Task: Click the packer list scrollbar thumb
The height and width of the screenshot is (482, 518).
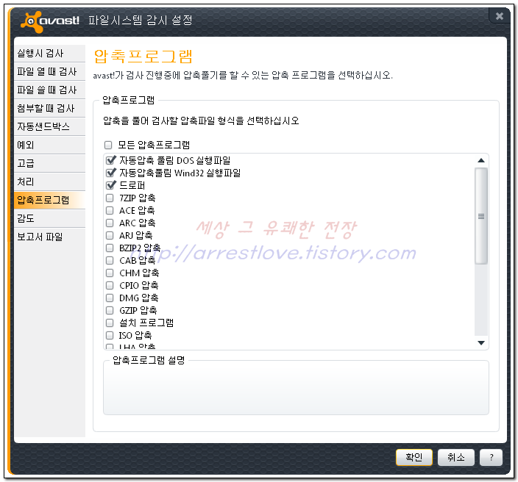Action: [481, 216]
